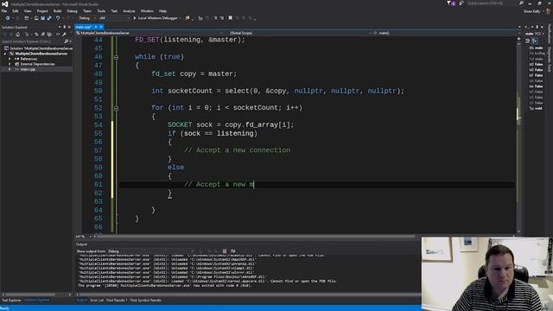Screen dimensions: 553x311
Task: Pin the Solution Explorer panel
Action: click(x=64, y=27)
